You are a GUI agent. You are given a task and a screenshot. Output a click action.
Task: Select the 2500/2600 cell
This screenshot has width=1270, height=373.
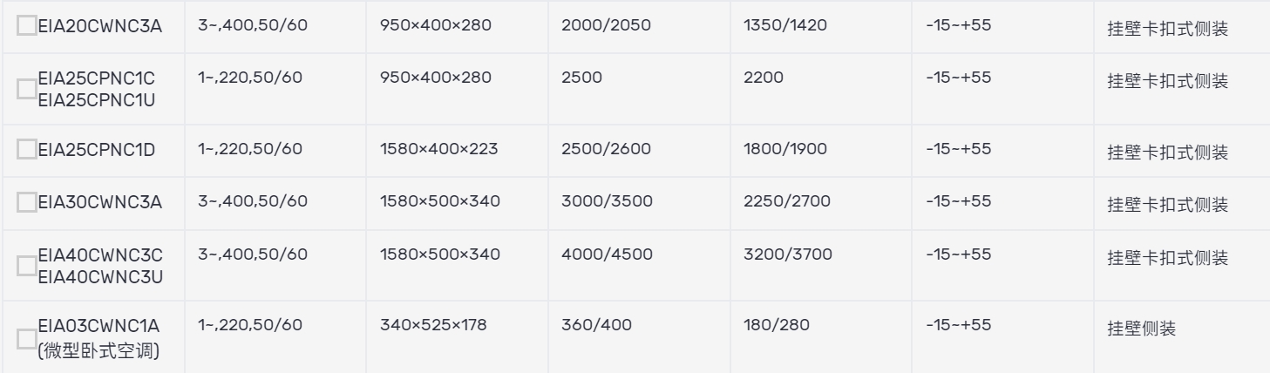point(638,151)
